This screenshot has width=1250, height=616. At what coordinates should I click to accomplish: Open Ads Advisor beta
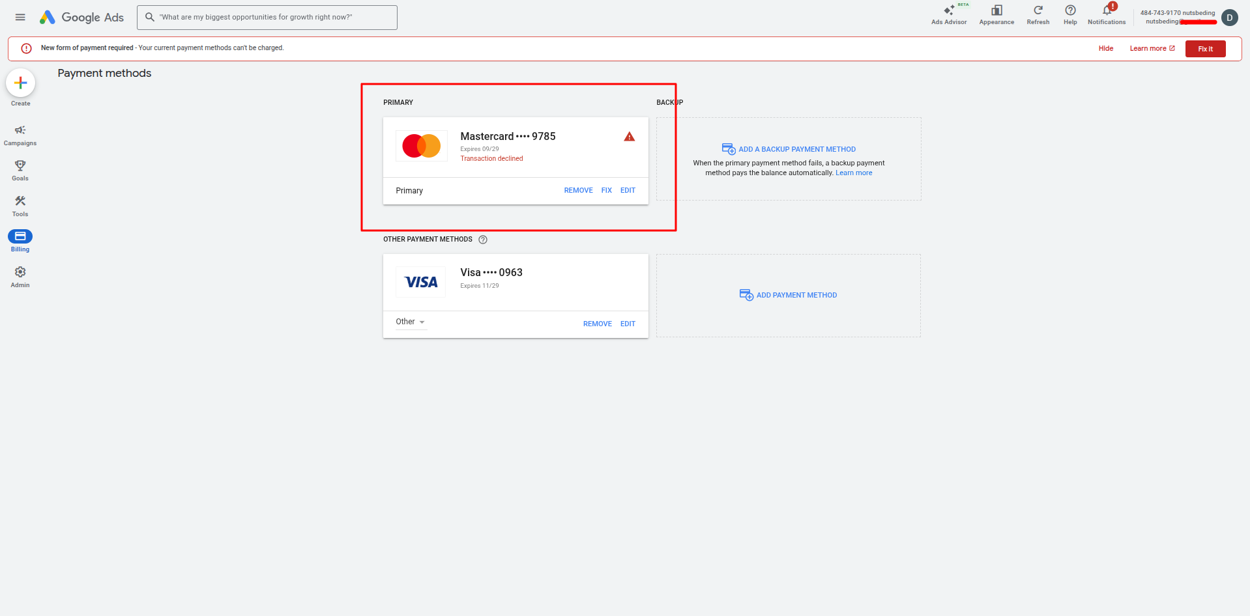click(x=949, y=14)
